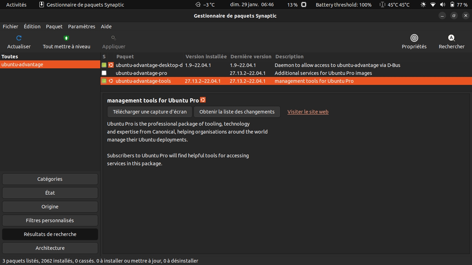Click the brightness icon in system tray
The width and height of the screenshot is (472, 265).
click(423, 5)
